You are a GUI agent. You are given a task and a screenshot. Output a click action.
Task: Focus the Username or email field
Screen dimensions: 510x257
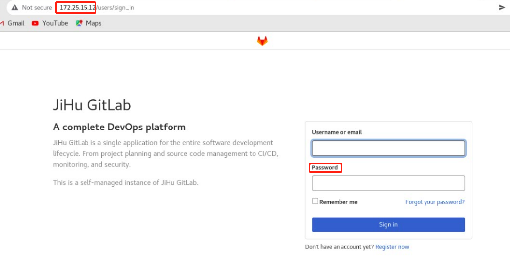[388, 148]
